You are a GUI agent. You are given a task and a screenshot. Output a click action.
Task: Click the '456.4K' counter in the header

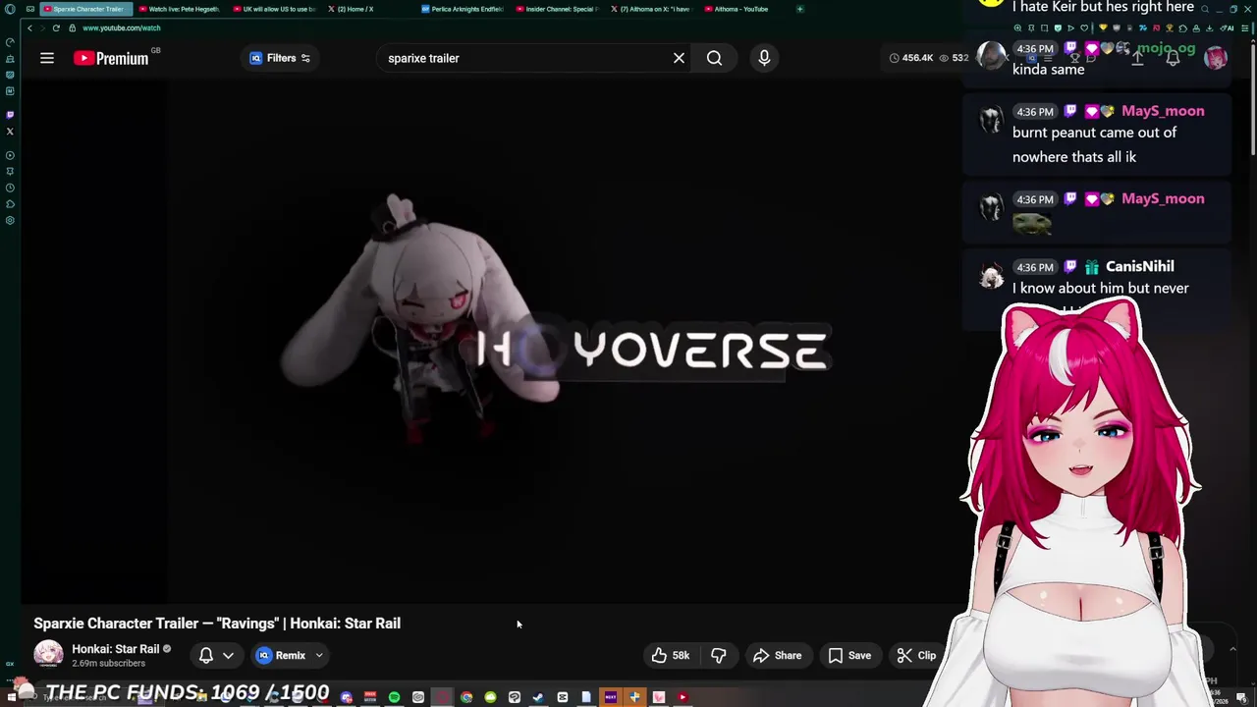pyautogui.click(x=910, y=58)
